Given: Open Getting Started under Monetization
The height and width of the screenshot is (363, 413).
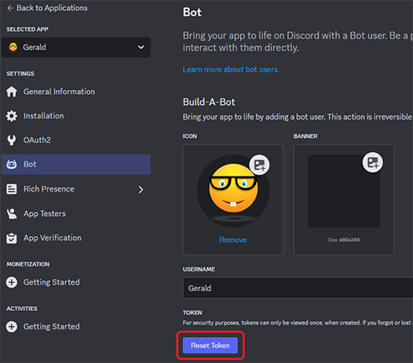Looking at the screenshot, I should [51, 282].
